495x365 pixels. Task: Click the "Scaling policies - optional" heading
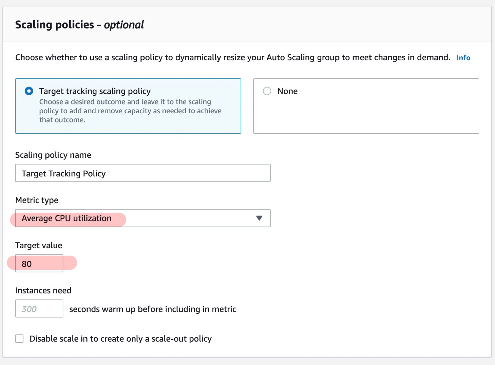79,25
